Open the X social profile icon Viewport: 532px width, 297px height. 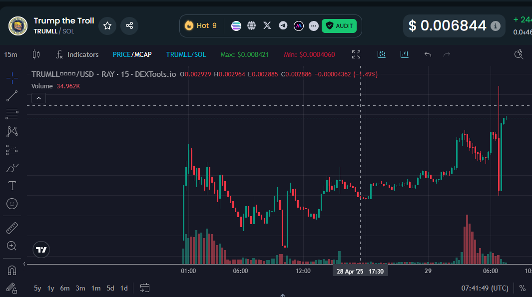(x=267, y=26)
